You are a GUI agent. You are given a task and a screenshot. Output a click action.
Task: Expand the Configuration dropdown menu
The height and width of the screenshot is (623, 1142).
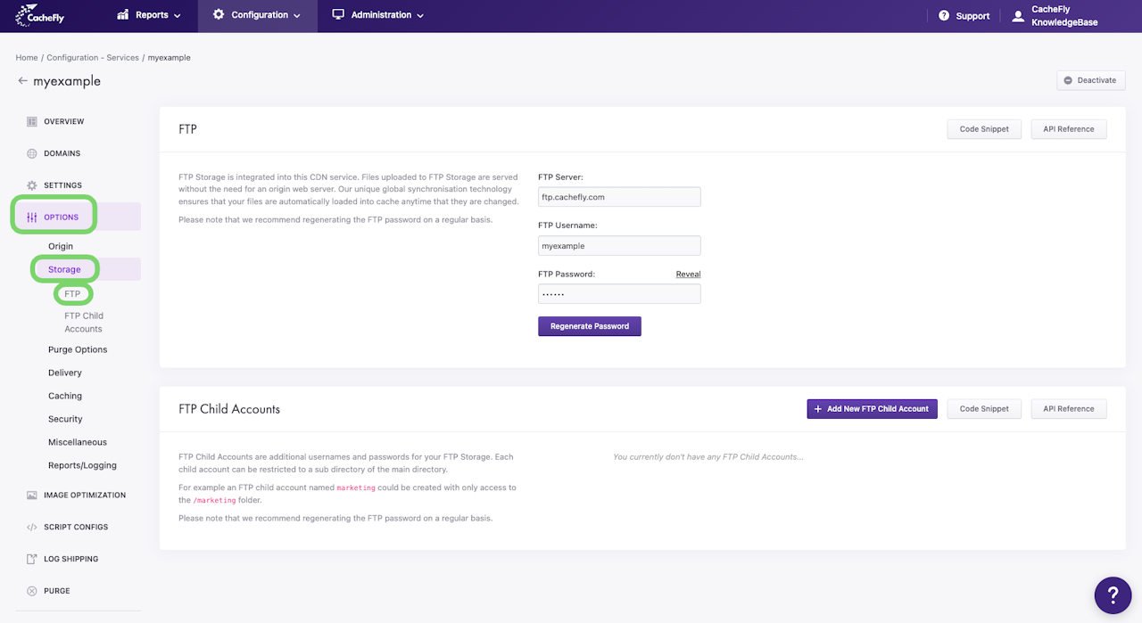[257, 15]
